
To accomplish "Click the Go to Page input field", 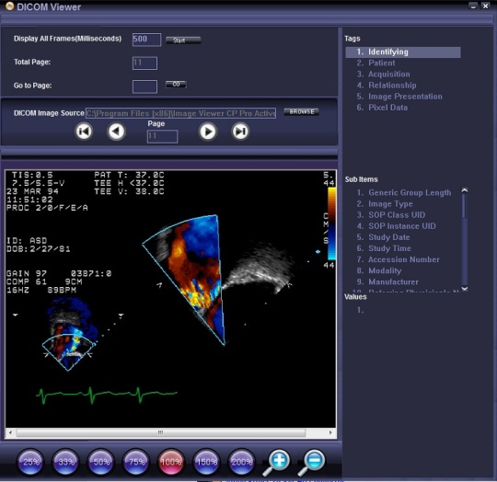I will click(x=144, y=86).
